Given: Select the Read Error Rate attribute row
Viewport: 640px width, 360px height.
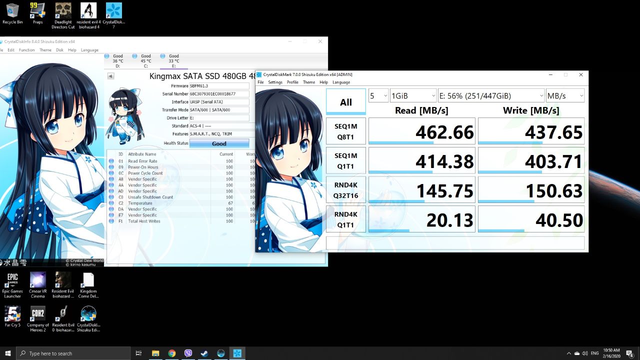Looking at the screenshot, I should pyautogui.click(x=182, y=161).
